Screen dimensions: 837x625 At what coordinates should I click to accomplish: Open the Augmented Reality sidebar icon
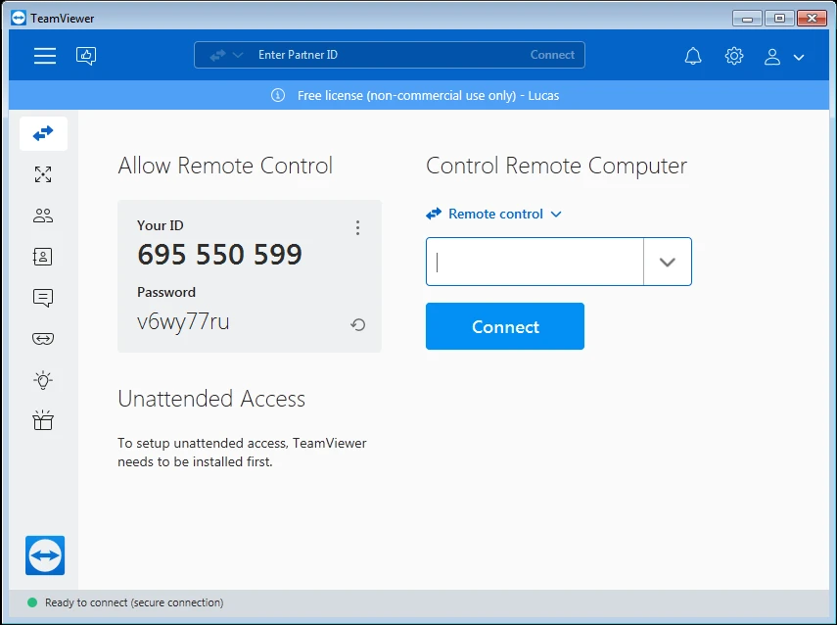[43, 339]
